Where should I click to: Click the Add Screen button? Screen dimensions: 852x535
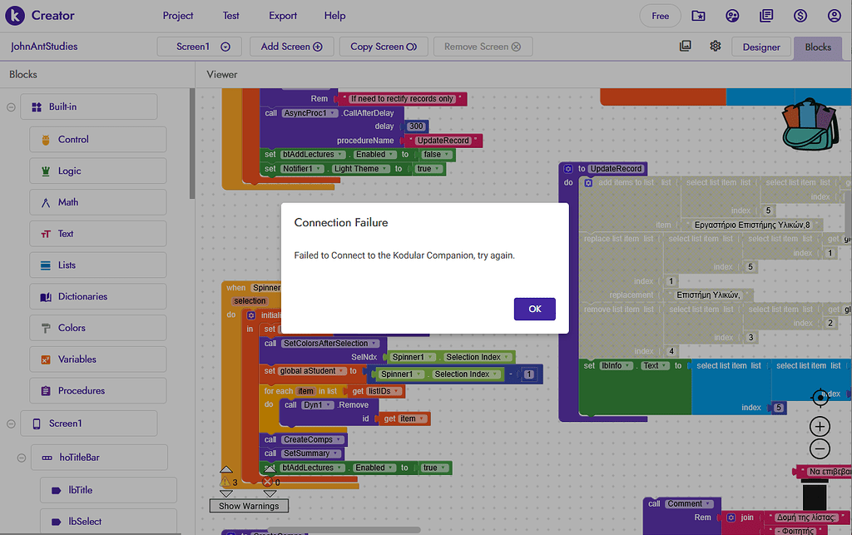pyautogui.click(x=291, y=47)
